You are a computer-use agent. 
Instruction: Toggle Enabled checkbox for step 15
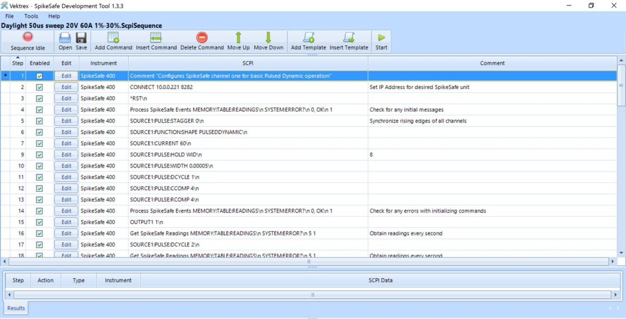40,222
